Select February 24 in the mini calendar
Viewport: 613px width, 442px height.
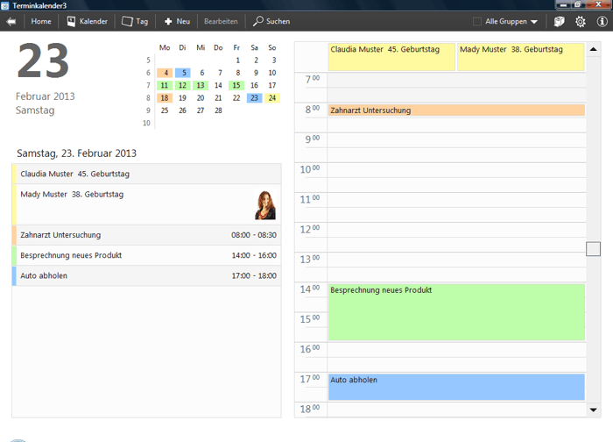[271, 98]
